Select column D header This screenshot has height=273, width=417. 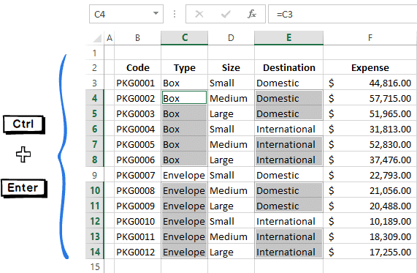point(231,38)
